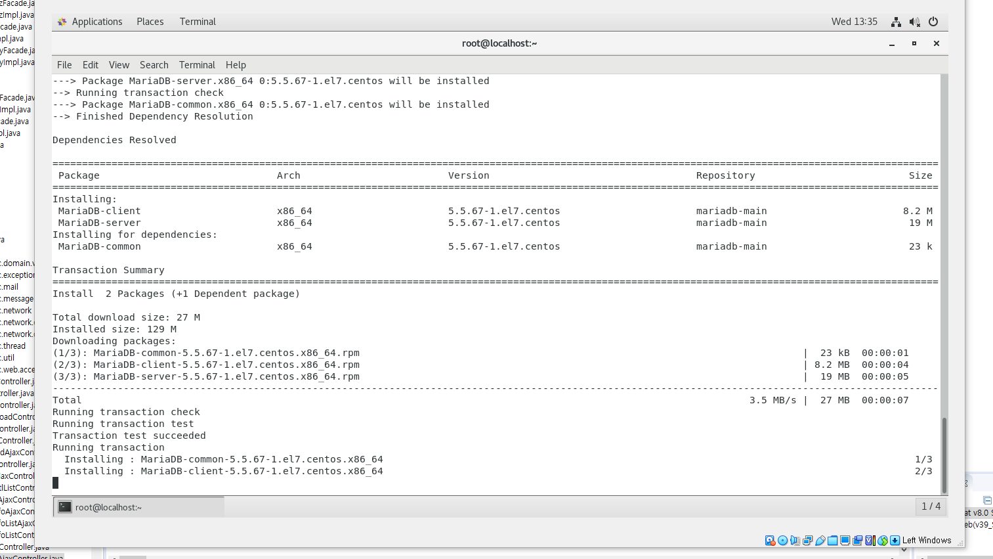Open the Help menu of the terminal
The height and width of the screenshot is (559, 993).
236,65
